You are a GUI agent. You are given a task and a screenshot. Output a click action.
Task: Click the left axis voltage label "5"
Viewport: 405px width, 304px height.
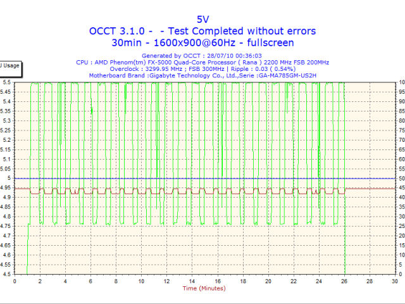coord(9,179)
